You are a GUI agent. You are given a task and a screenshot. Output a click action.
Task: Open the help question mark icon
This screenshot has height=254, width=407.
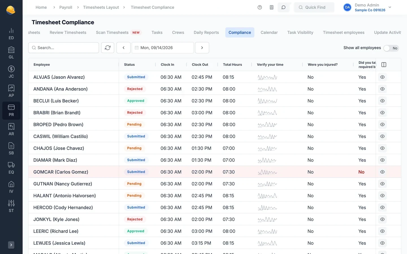click(260, 7)
